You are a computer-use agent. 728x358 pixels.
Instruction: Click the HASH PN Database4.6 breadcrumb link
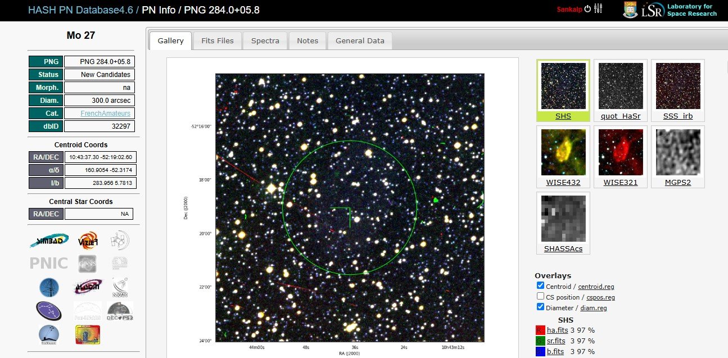(80, 10)
